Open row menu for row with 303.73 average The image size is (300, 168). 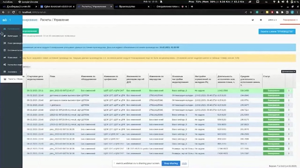pyautogui.click(x=289, y=144)
